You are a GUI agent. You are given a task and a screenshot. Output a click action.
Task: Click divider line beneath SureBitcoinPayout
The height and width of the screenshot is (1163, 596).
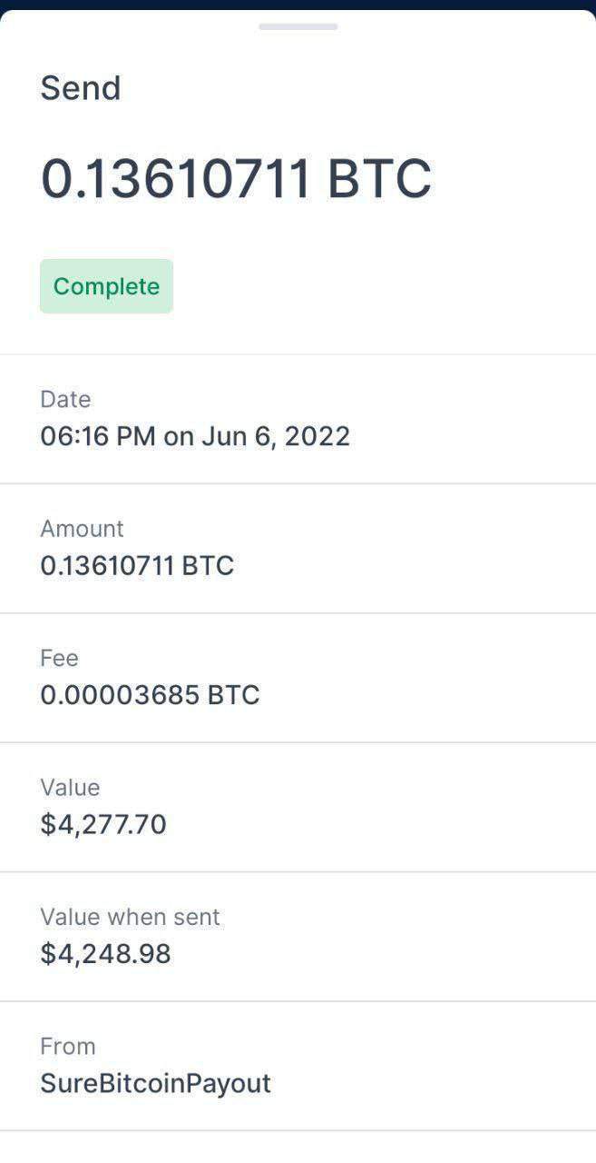[x=298, y=1130]
